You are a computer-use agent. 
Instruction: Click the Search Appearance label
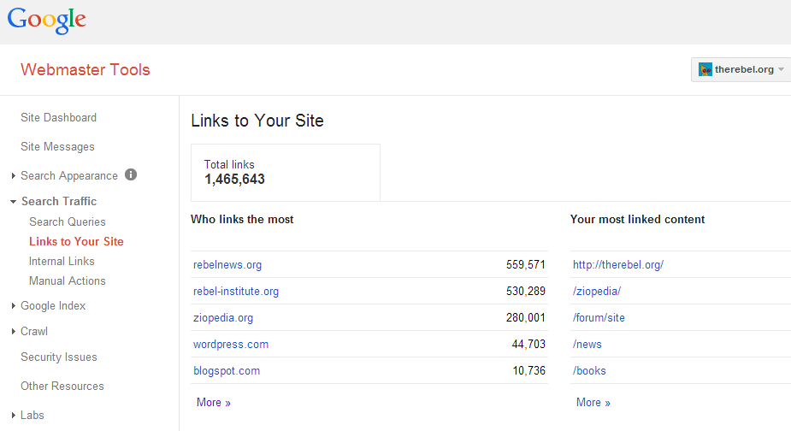[x=69, y=175]
